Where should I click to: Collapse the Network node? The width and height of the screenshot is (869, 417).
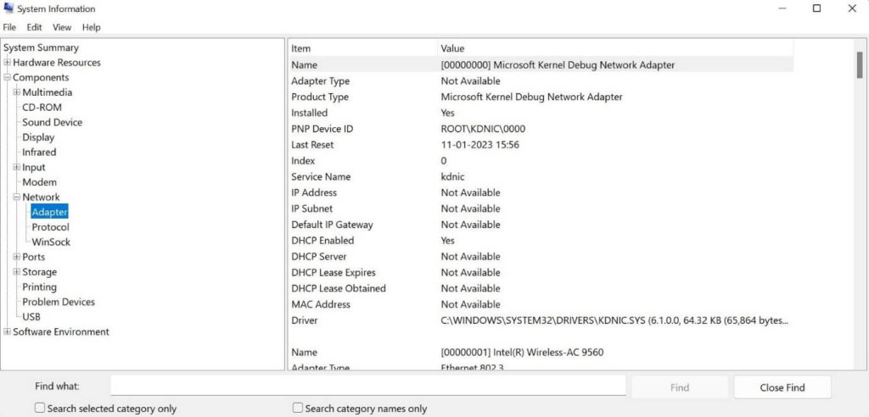click(17, 197)
